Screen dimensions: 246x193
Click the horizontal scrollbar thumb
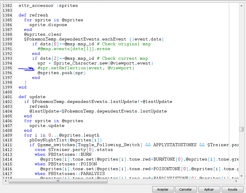click(x=58, y=181)
